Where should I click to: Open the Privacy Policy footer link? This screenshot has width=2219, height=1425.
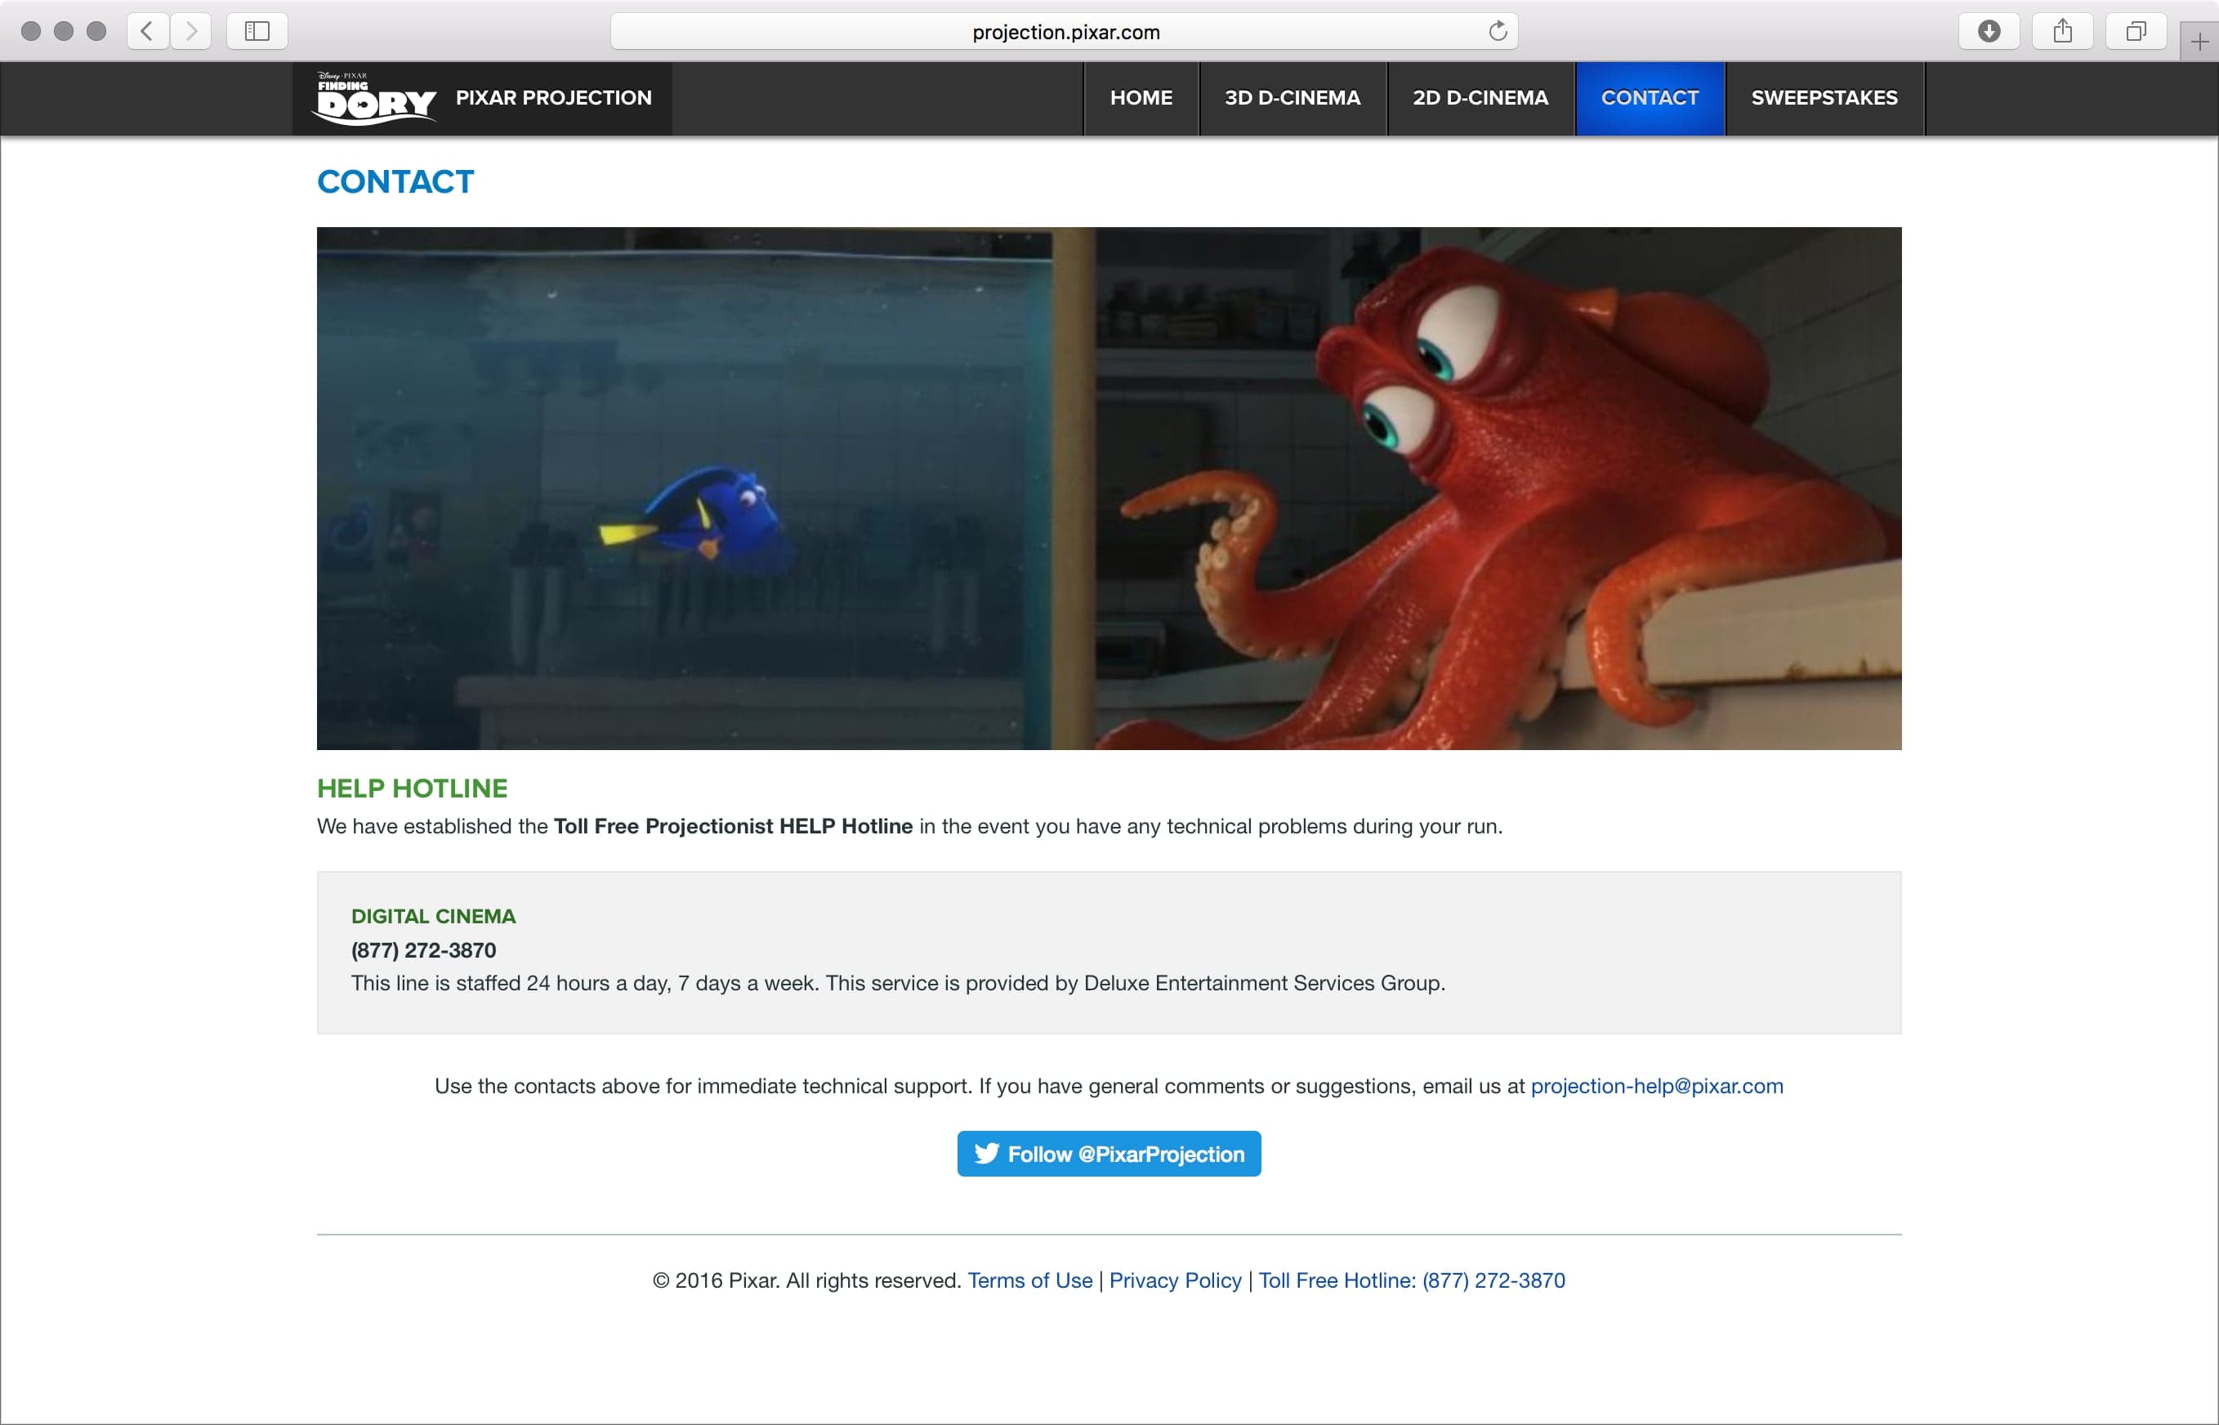pos(1175,1280)
